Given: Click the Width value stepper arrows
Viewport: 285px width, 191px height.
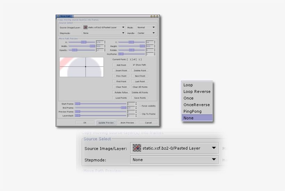Looking at the screenshot, I should [105, 46].
